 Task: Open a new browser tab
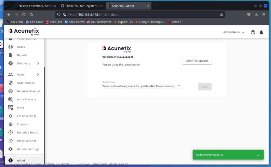coord(156,6)
